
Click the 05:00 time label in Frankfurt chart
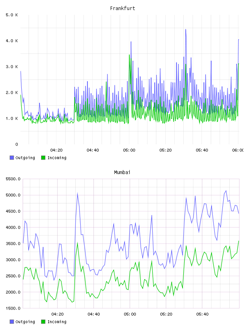(129, 150)
